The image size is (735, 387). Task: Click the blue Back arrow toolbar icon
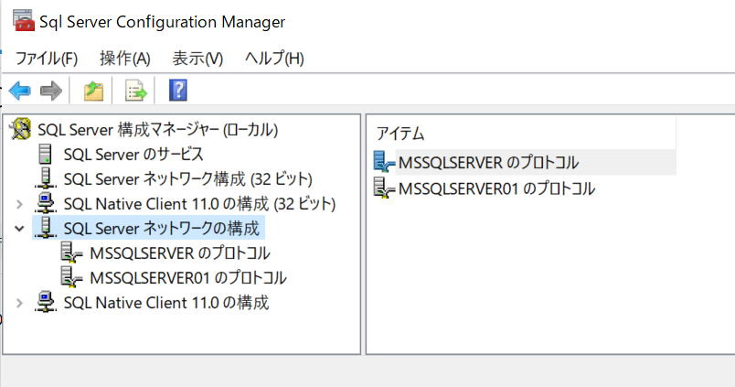point(20,90)
